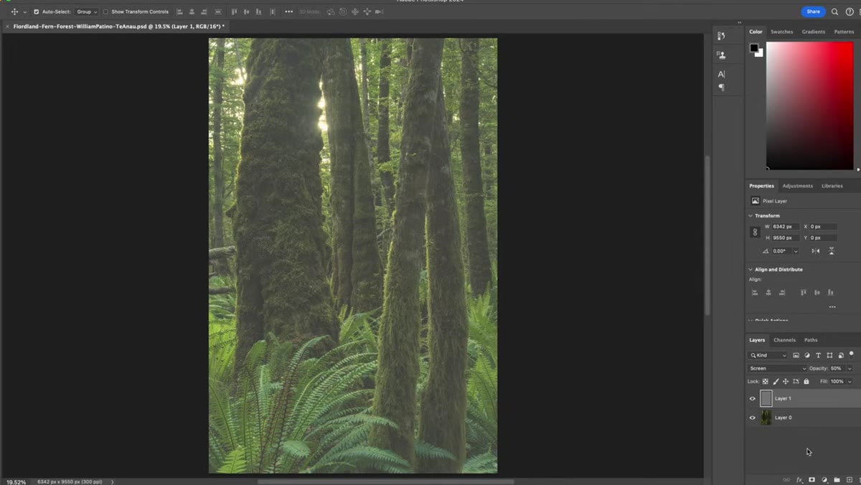Filter layers by smart objects icon
The width and height of the screenshot is (861, 485).
[841, 355]
